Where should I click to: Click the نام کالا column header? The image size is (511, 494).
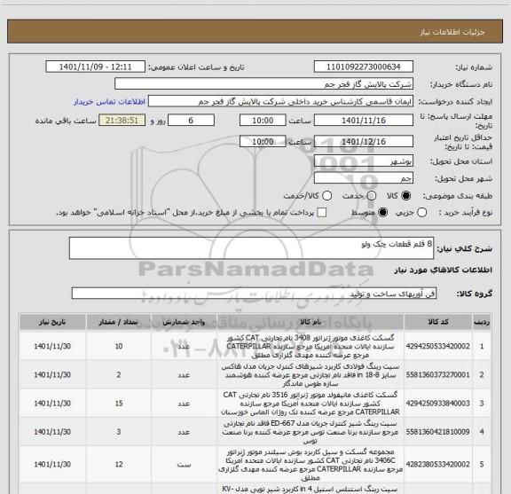[x=311, y=322]
